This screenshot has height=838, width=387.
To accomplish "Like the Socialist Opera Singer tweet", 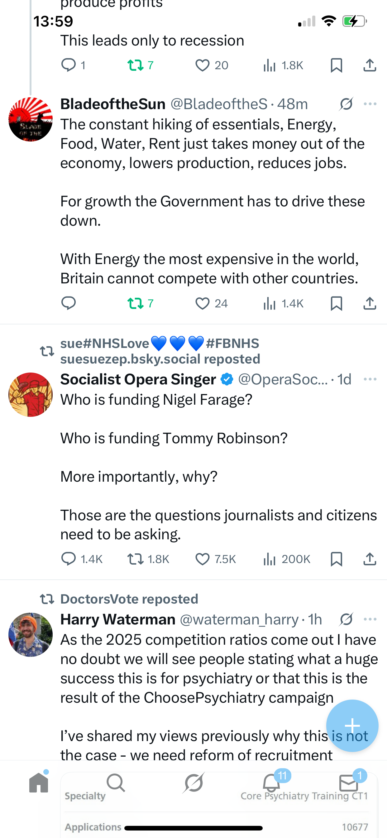I will tap(202, 559).
